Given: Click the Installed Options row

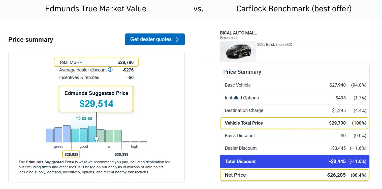Looking at the screenshot, I should 294,98.
